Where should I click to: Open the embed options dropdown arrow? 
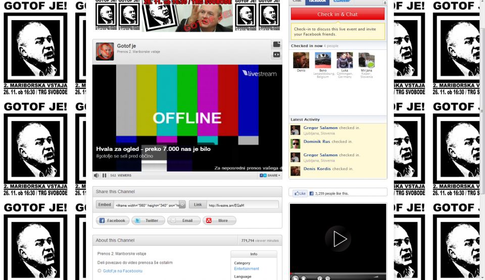pos(182,205)
